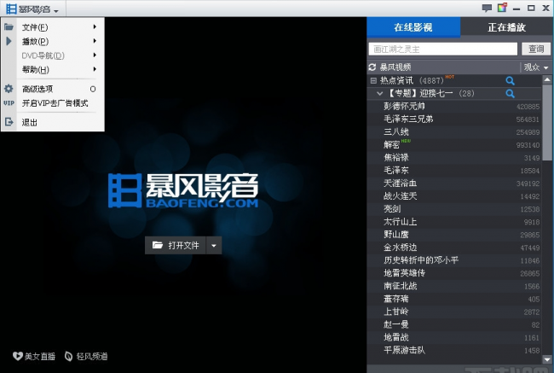
Task: Expand the 播放(P) submenu arrow
Action: click(95, 41)
